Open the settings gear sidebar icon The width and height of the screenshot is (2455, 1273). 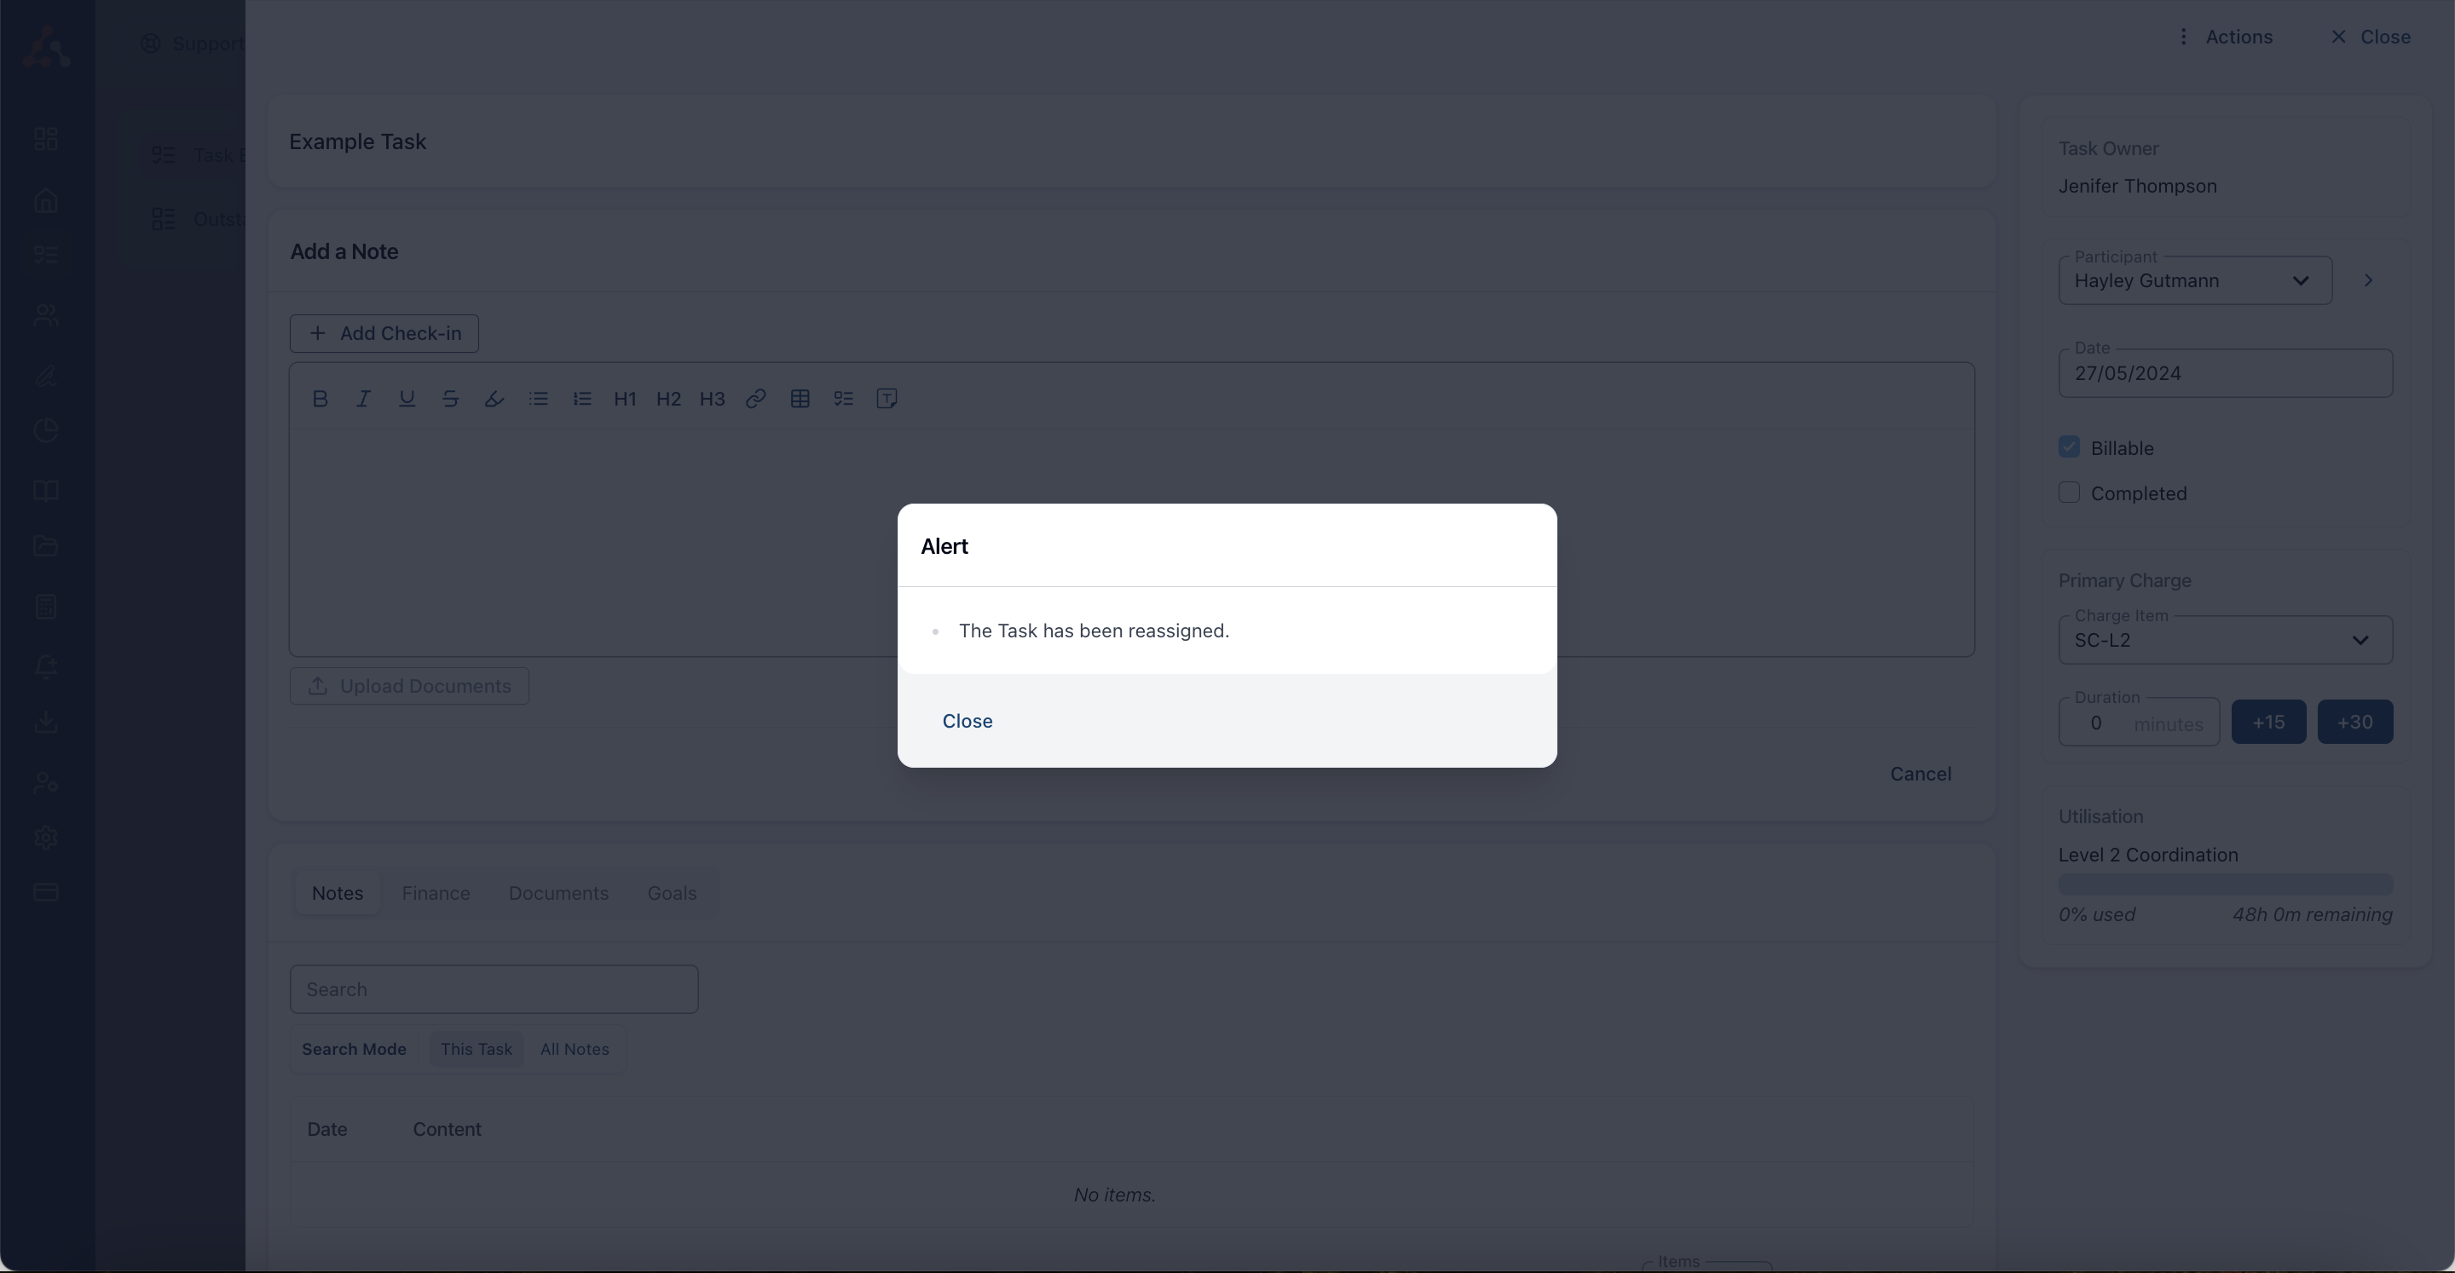(46, 838)
